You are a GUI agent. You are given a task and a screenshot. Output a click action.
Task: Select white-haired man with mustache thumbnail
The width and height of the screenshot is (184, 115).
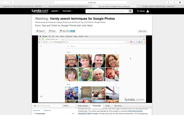click(99, 74)
